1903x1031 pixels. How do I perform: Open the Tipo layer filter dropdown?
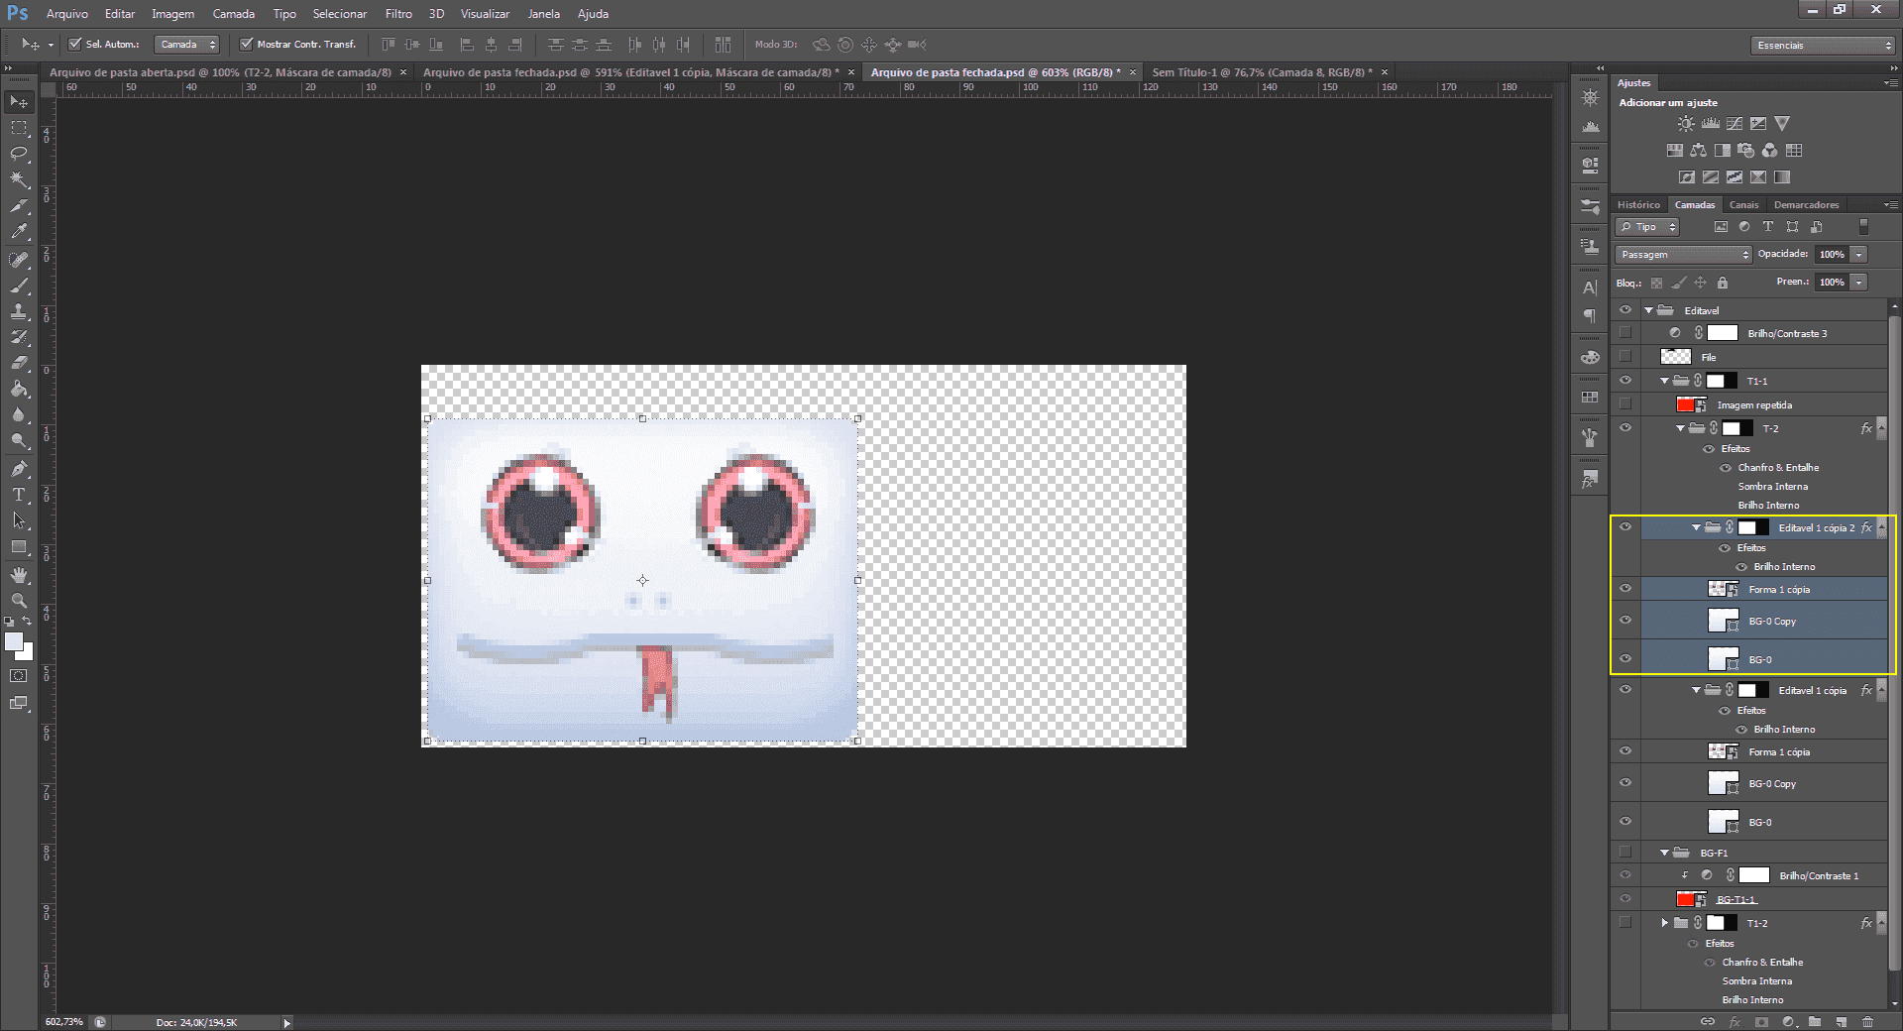click(x=1647, y=227)
